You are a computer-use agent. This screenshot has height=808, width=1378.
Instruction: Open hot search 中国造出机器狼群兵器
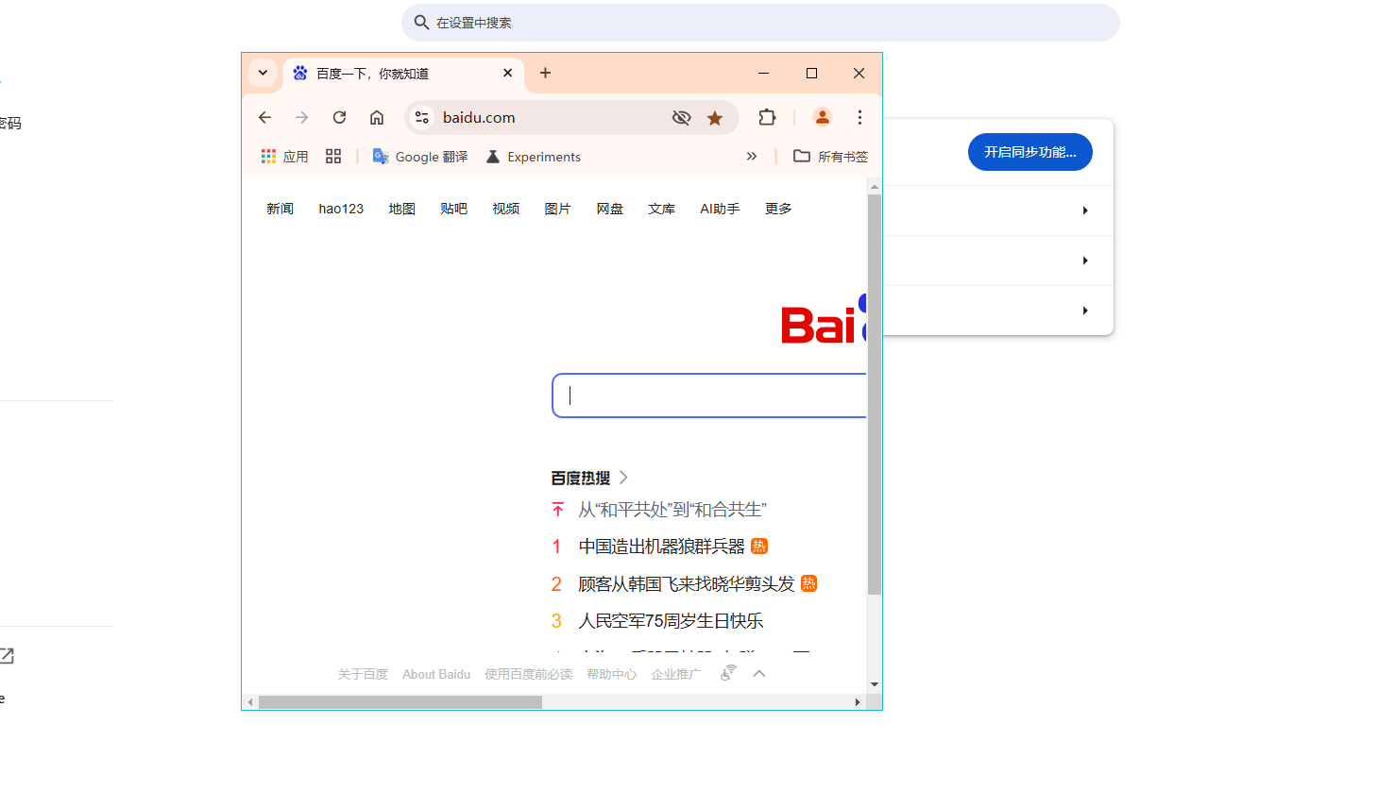pyautogui.click(x=661, y=547)
